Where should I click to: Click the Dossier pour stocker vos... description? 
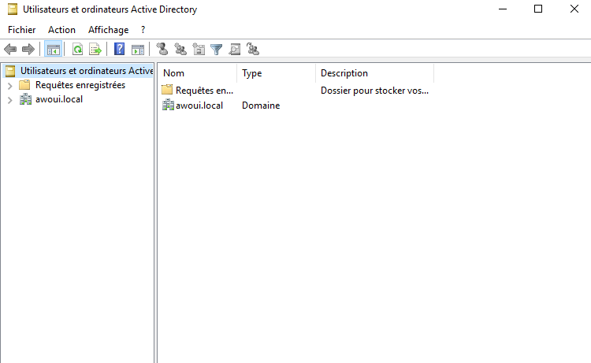pyautogui.click(x=374, y=91)
